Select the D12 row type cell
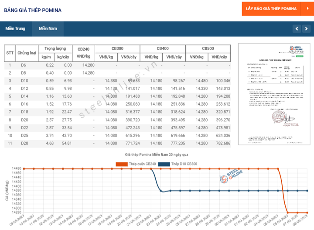The width and height of the screenshot is (314, 230). pos(24,89)
